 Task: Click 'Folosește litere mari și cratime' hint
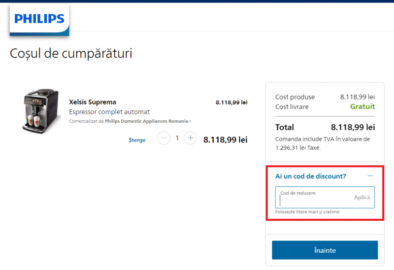tap(307, 212)
